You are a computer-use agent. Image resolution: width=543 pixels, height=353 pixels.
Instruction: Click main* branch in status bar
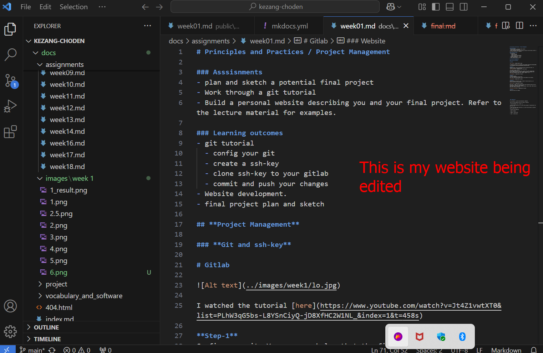pyautogui.click(x=32, y=350)
